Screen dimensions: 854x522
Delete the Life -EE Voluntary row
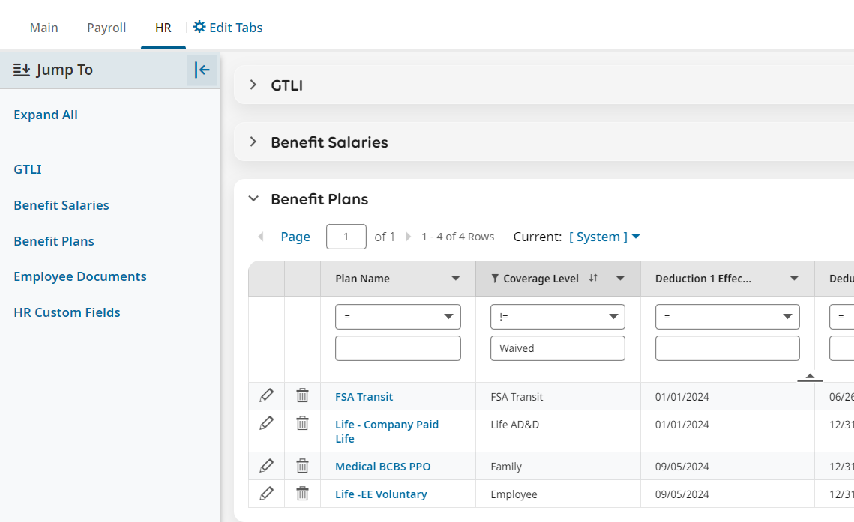coord(302,494)
